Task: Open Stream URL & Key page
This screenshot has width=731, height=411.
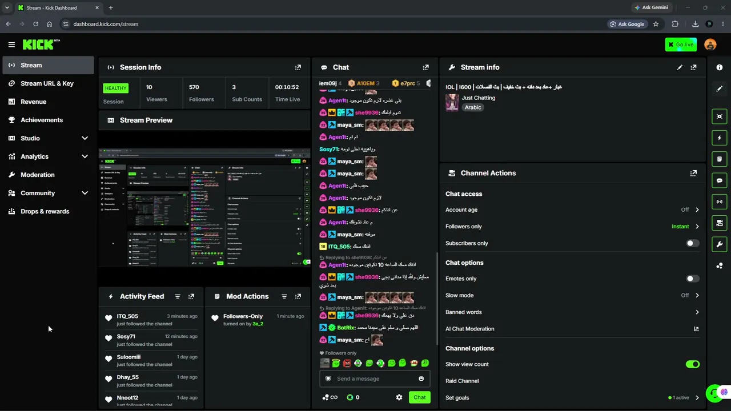Action: [x=49, y=83]
